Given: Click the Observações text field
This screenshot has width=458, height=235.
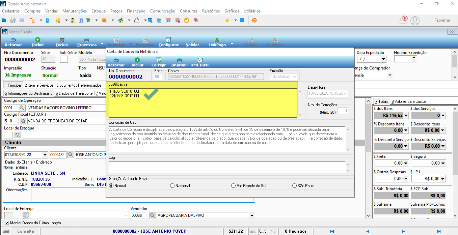Looking at the screenshot, I should click(142, 195).
